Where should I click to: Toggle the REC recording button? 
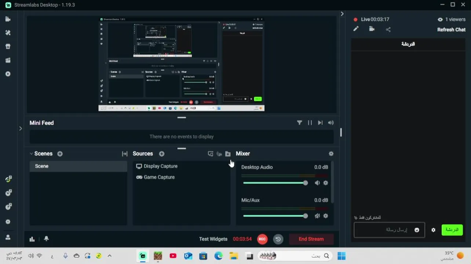[262, 239]
